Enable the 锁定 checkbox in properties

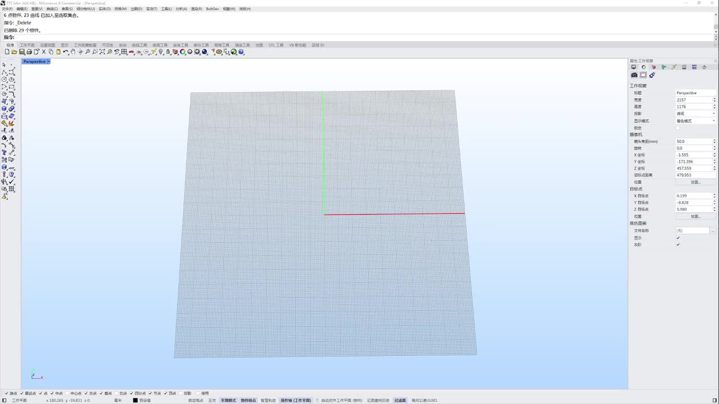677,128
